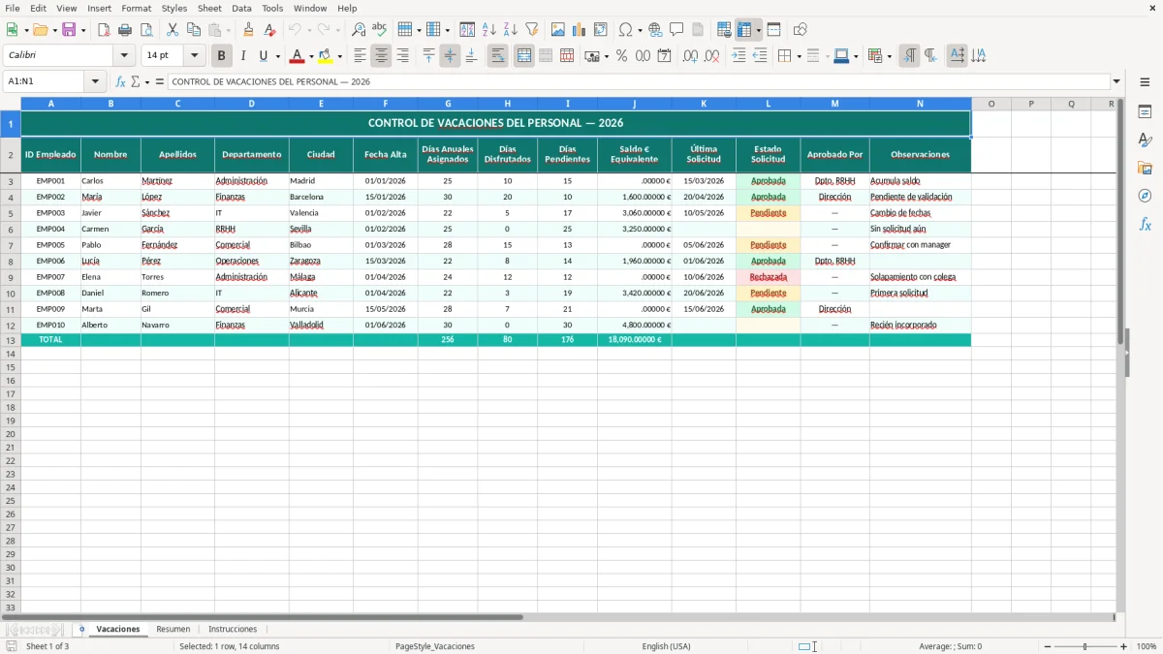
Task: Toggle Center Vertically alignment
Action: 450,56
